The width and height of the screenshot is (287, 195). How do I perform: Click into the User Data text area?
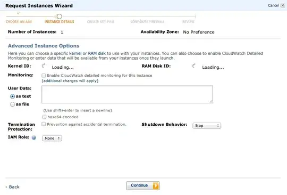pos(127,94)
